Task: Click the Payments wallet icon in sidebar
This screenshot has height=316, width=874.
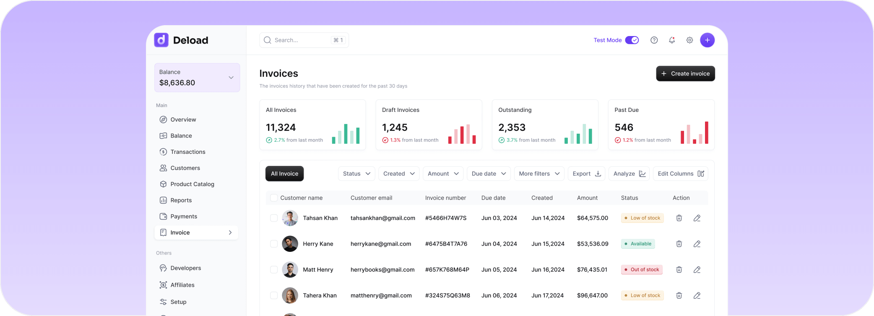Action: click(163, 216)
